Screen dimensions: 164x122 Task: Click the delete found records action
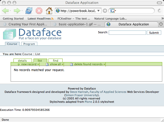pyautogui.click(x=88, y=64)
